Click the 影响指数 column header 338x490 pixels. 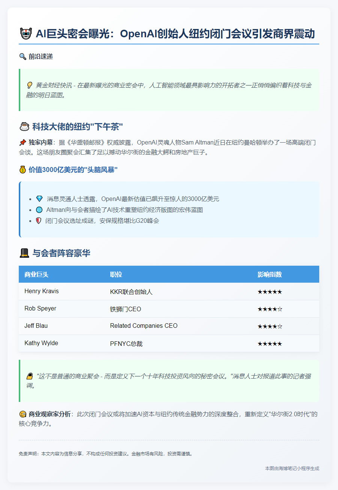(x=270, y=274)
